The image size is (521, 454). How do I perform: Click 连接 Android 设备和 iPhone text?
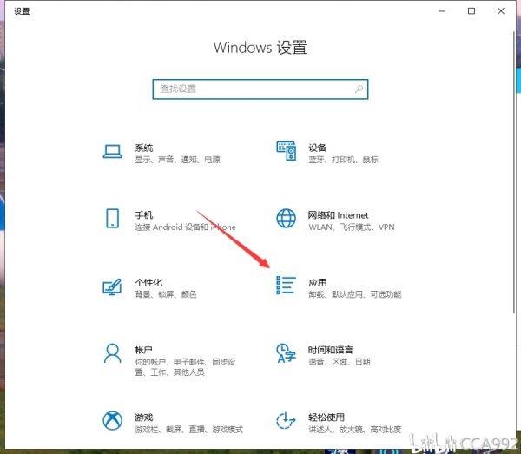185,227
